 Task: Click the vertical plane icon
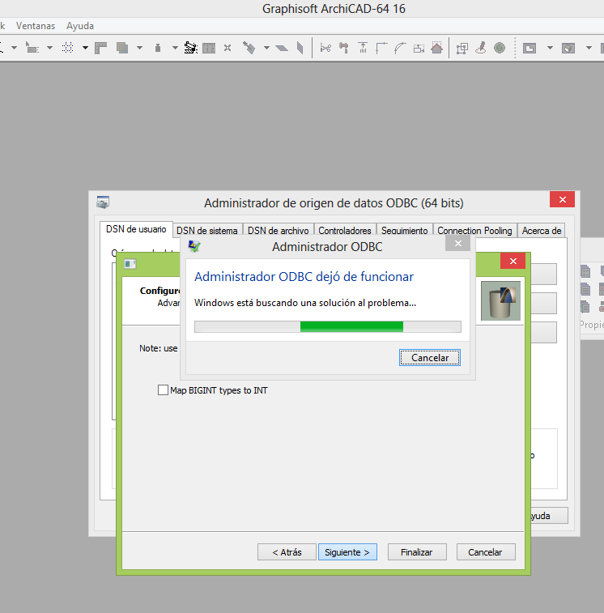300,48
